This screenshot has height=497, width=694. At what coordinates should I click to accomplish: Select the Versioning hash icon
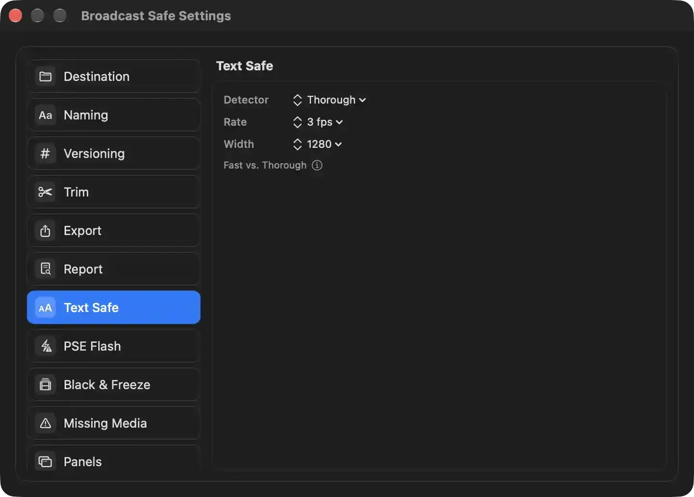[x=45, y=154]
